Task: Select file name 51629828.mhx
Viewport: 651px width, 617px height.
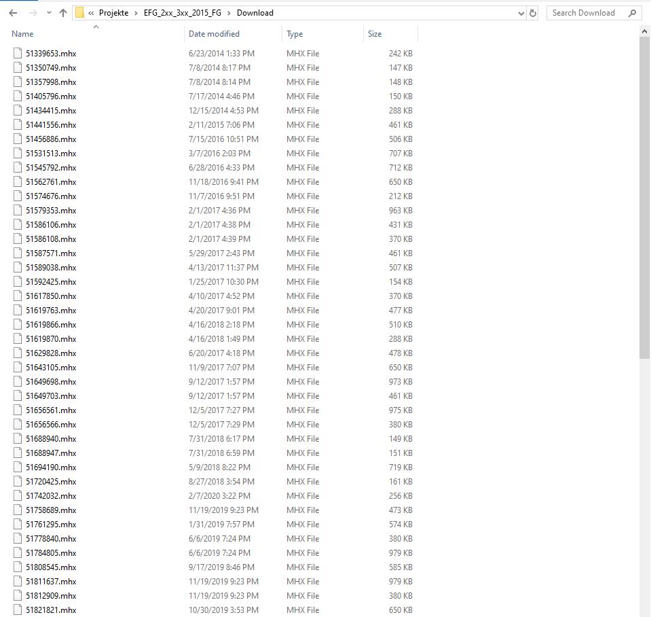Action: coord(51,353)
